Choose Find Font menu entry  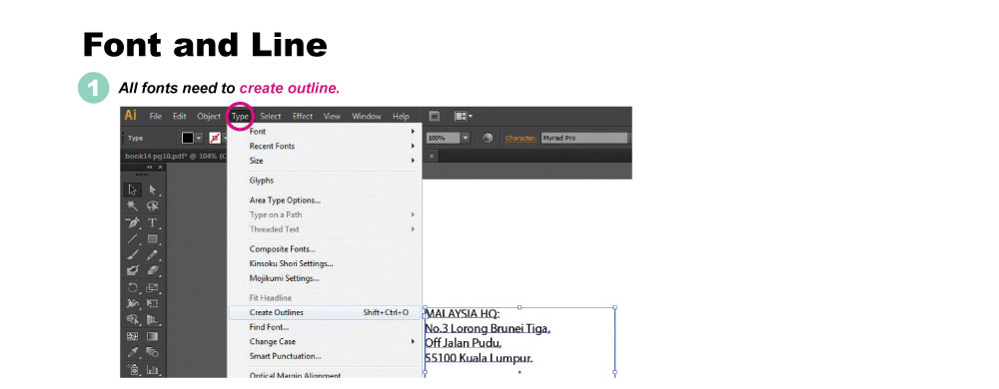(x=325, y=327)
